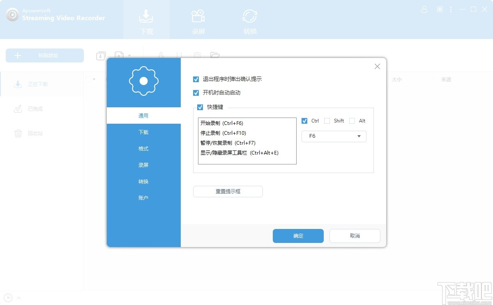The width and height of the screenshot is (493, 305).
Task: Click the apps grid icon in titlebar
Action: click(x=440, y=9)
